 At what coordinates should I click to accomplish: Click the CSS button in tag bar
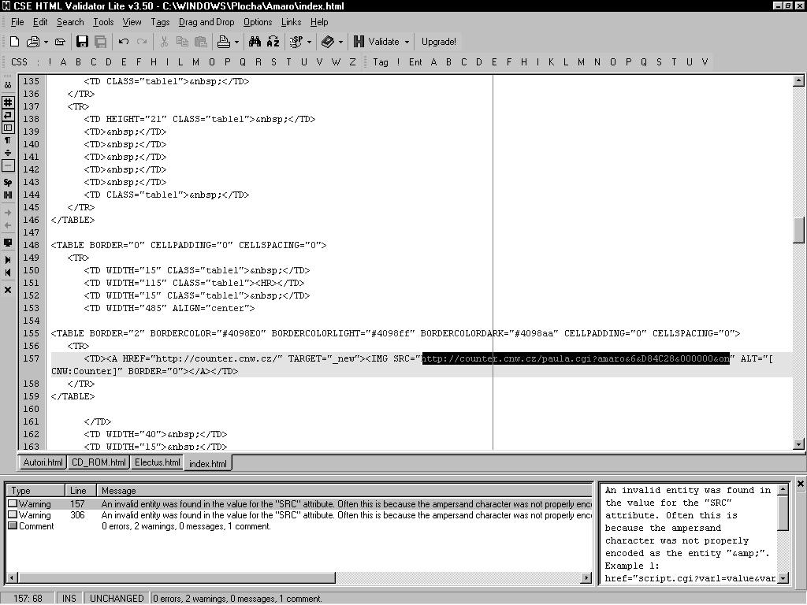[19, 62]
